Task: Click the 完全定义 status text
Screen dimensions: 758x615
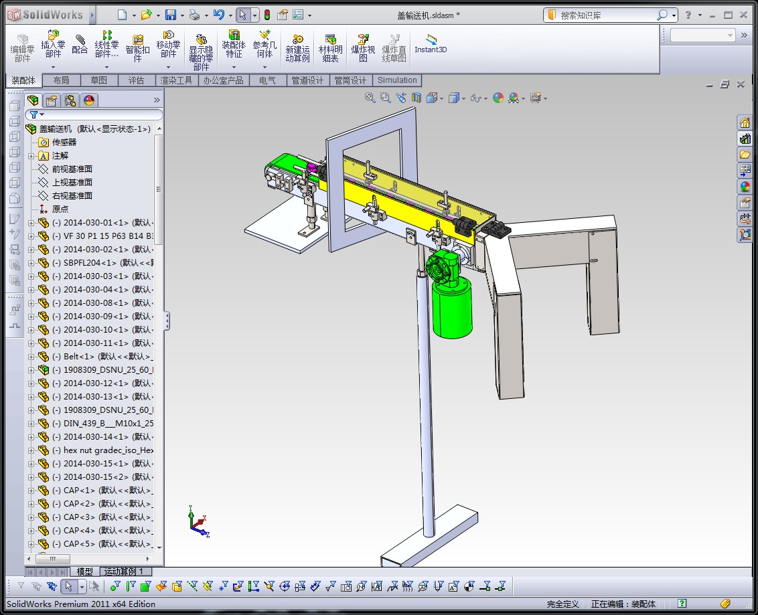Action: tap(562, 604)
